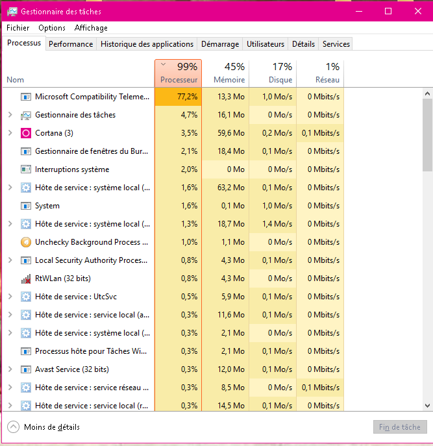Click the vertical scrollbar thumb
The image size is (433, 446).
pyautogui.click(x=427, y=135)
